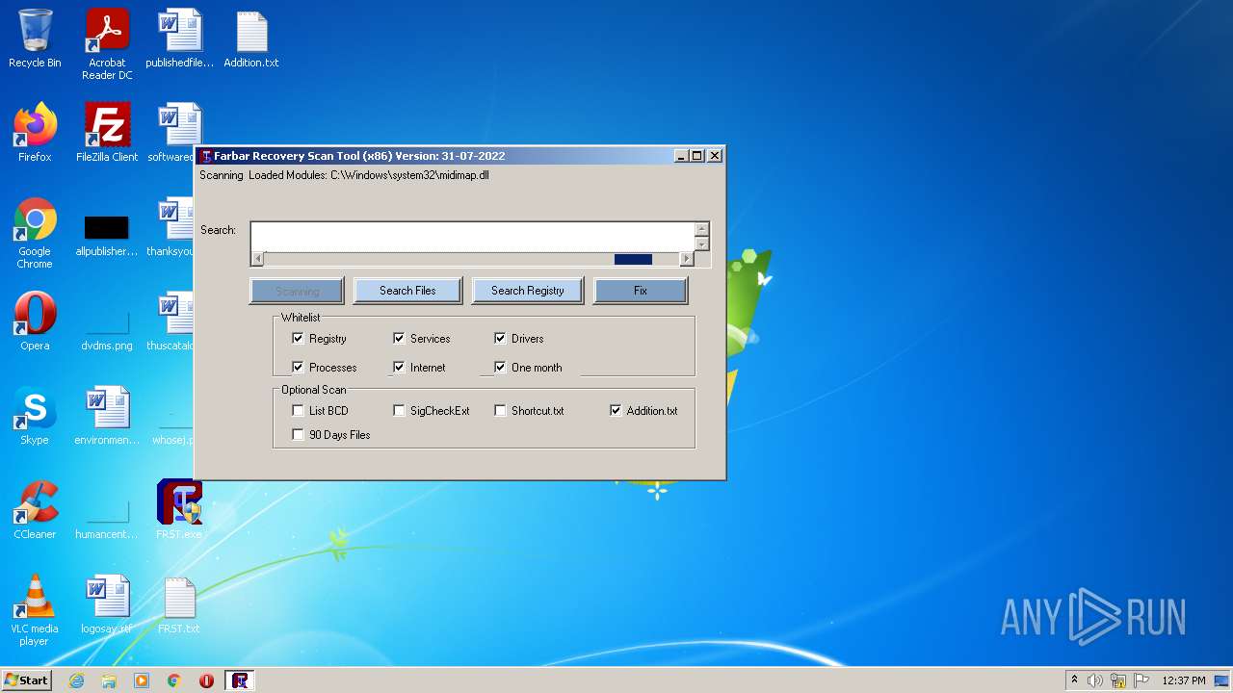Screen dimensions: 1233x693
Task: Select the publishedfile Word document icon
Action: [180, 38]
